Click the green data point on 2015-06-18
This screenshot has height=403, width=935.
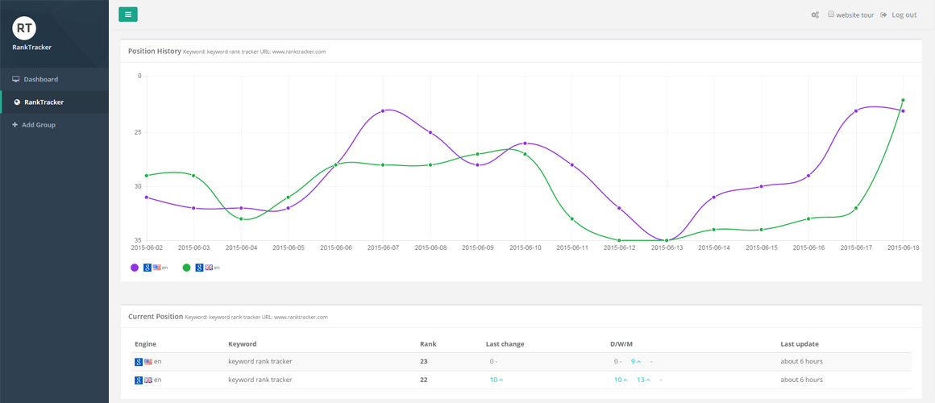pyautogui.click(x=903, y=100)
